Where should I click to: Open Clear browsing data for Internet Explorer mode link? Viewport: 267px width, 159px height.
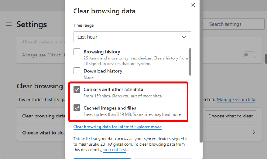pyautogui.click(x=117, y=127)
